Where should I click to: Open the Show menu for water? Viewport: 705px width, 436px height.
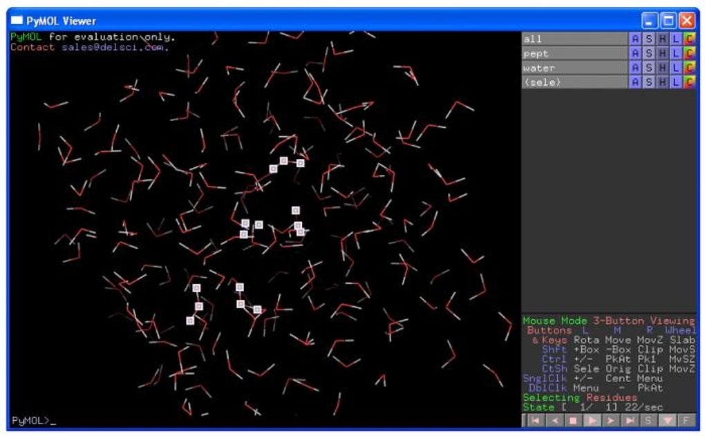tap(648, 68)
